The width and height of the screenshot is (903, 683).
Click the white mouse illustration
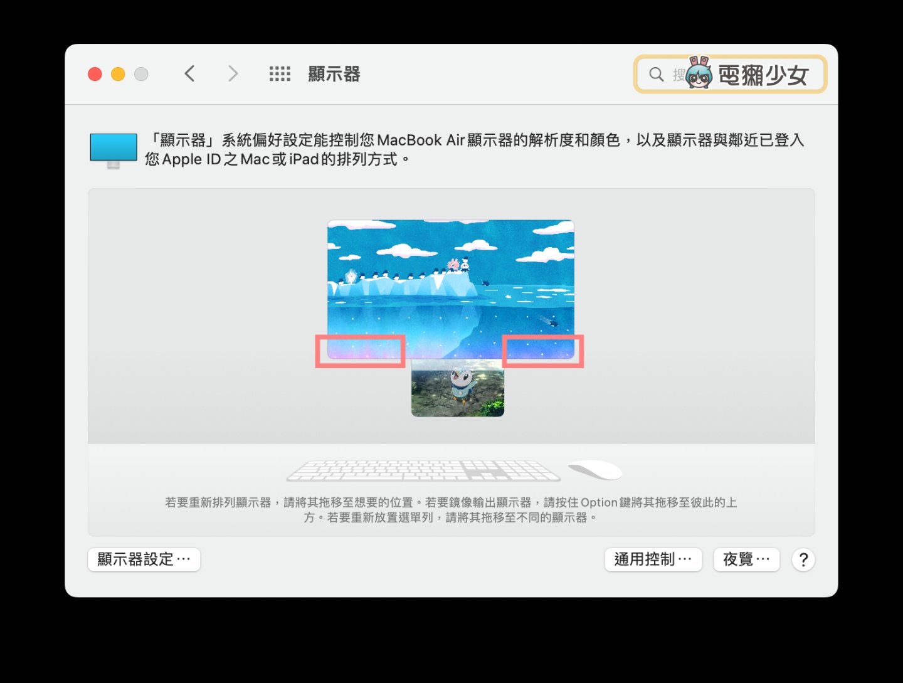594,470
